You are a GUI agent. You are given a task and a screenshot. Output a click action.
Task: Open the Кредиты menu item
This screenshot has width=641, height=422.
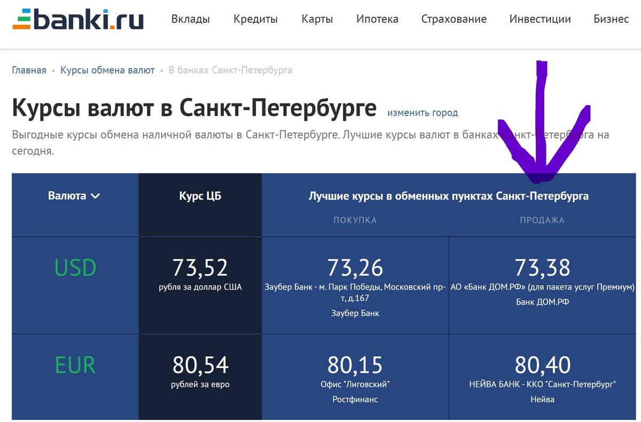[255, 19]
